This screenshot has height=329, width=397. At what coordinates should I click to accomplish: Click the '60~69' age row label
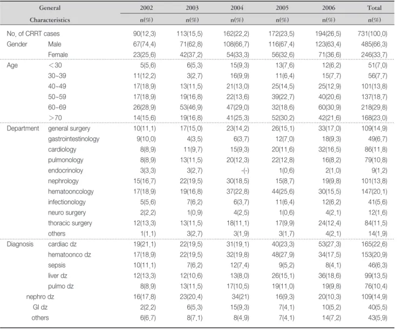tap(57, 107)
